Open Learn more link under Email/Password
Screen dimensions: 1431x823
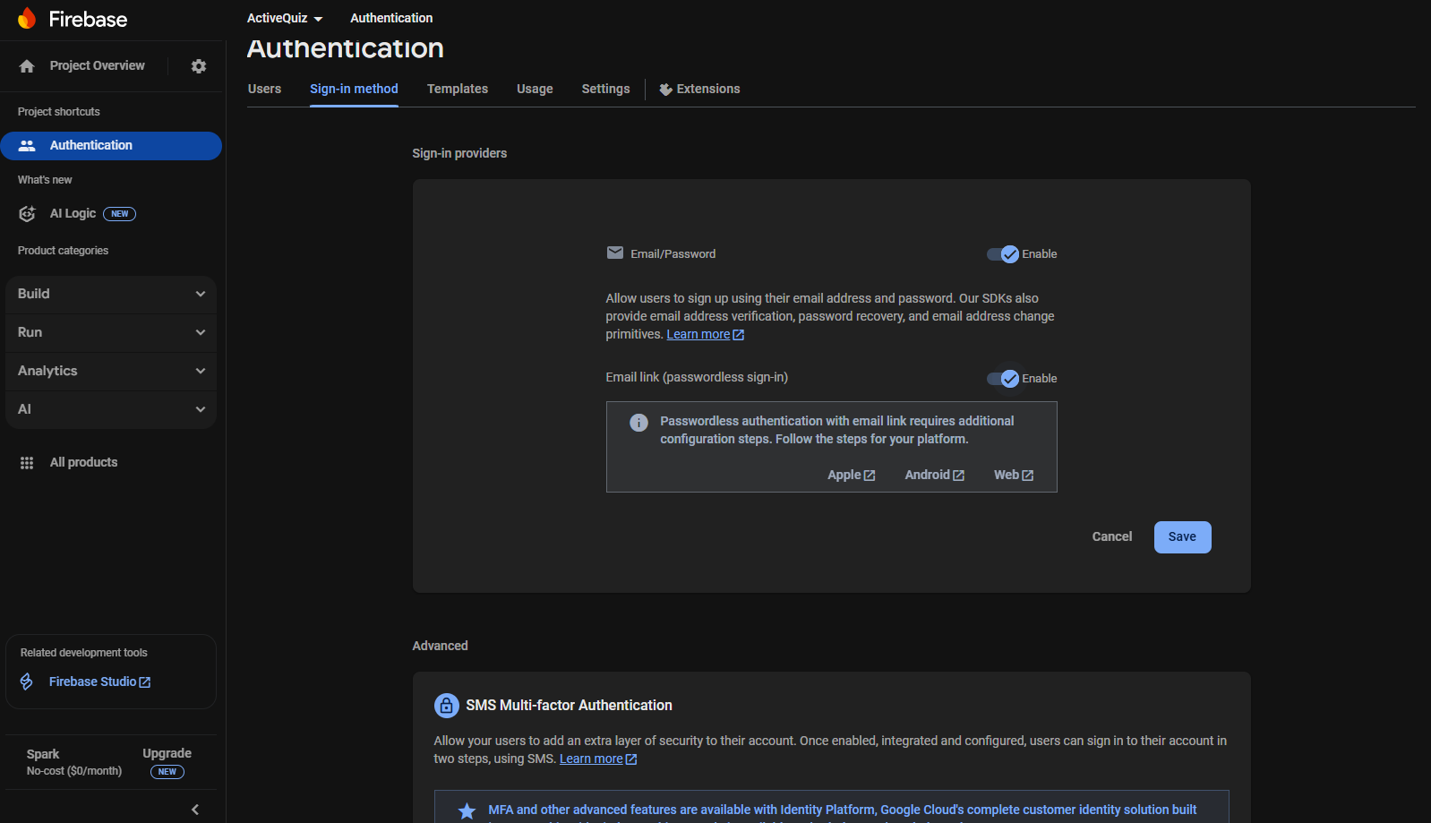(x=705, y=334)
